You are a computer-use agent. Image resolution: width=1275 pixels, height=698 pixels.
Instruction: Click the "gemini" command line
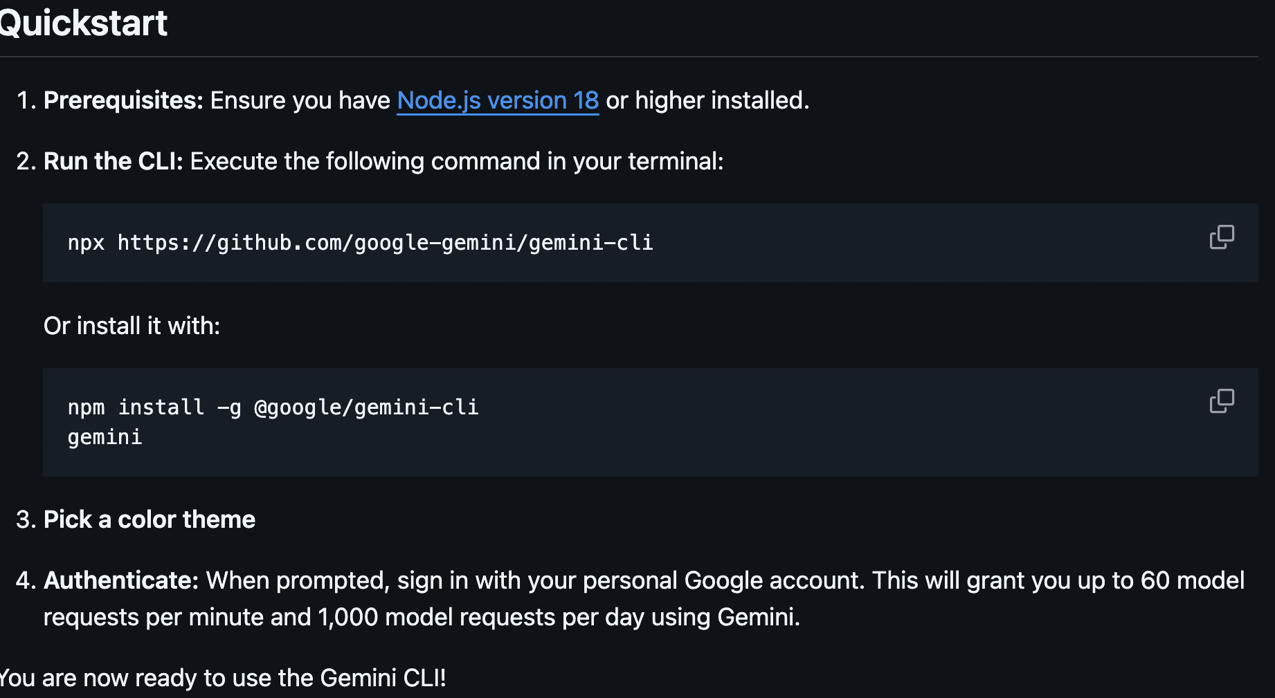pyautogui.click(x=105, y=437)
